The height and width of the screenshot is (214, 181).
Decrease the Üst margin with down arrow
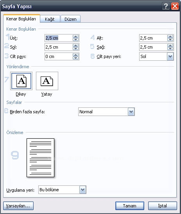pos(76,40)
